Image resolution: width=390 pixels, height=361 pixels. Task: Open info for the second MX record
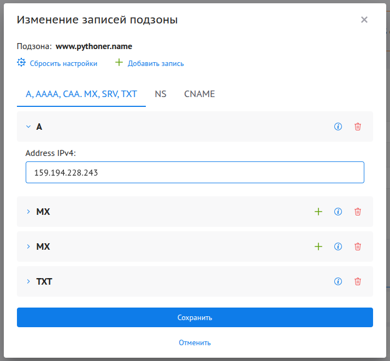[x=338, y=246]
